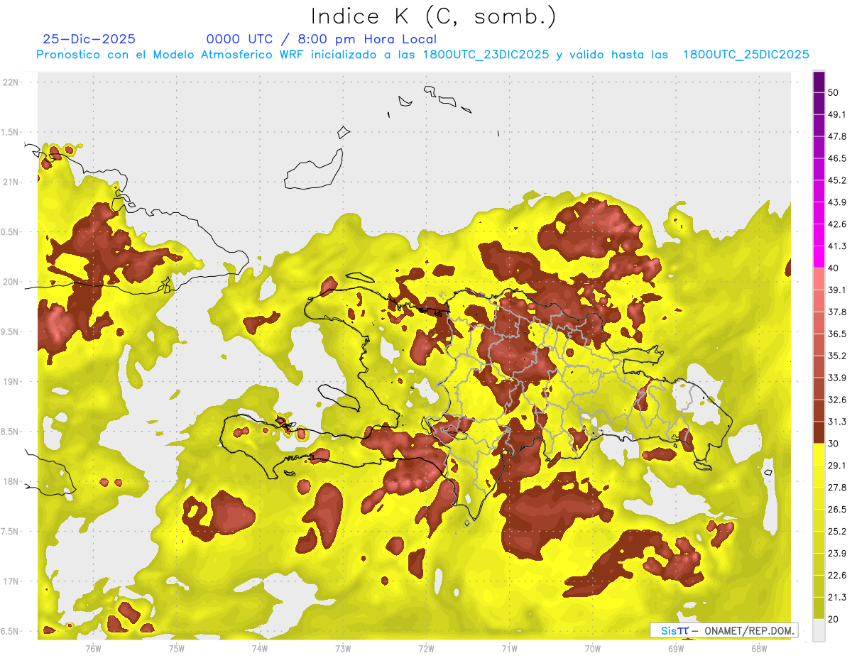Click the 'Indice K (C, somb.)' title
This screenshot has height=658, width=852.
coord(433,16)
